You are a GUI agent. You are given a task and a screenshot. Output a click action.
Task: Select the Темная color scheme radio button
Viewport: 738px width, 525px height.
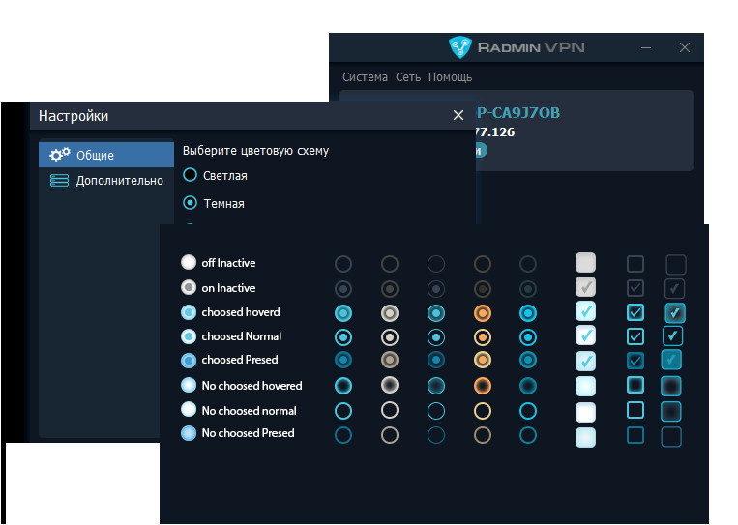pyautogui.click(x=191, y=203)
